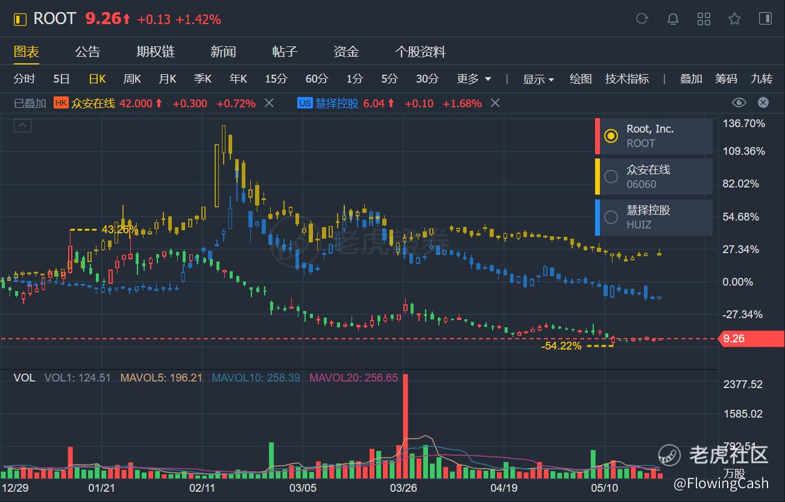
Task: Click yellow 众安在线 color bar
Action: pos(597,177)
